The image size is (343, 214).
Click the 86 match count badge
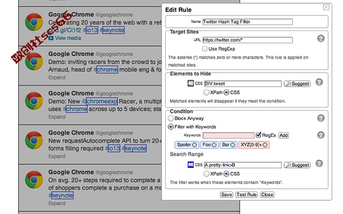(x=191, y=165)
